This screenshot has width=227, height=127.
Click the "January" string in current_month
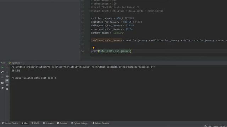point(118,33)
